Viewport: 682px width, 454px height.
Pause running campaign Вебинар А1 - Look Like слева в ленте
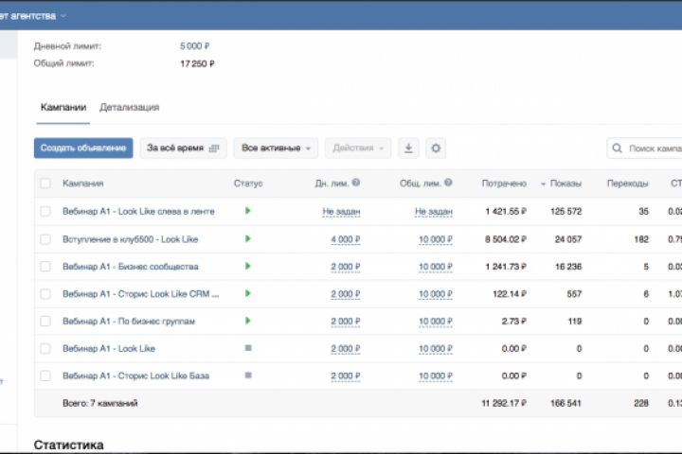pos(248,211)
